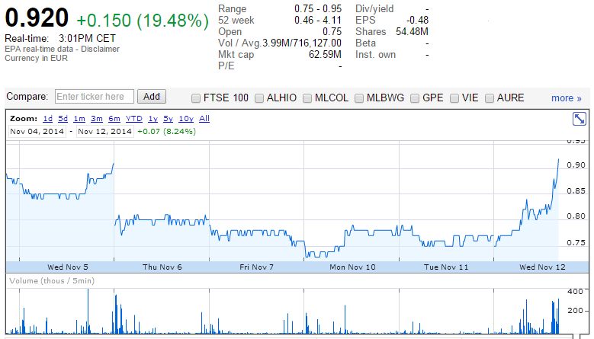The image size is (594, 339).
Task: Click the EPS value -0.48
Action: (x=417, y=20)
